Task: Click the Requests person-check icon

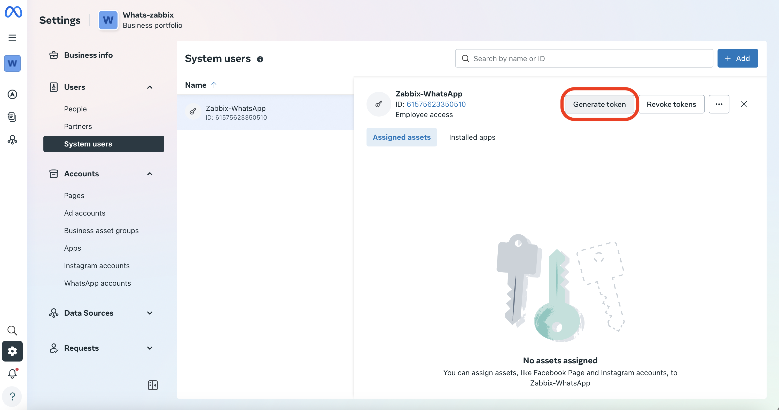Action: click(53, 348)
